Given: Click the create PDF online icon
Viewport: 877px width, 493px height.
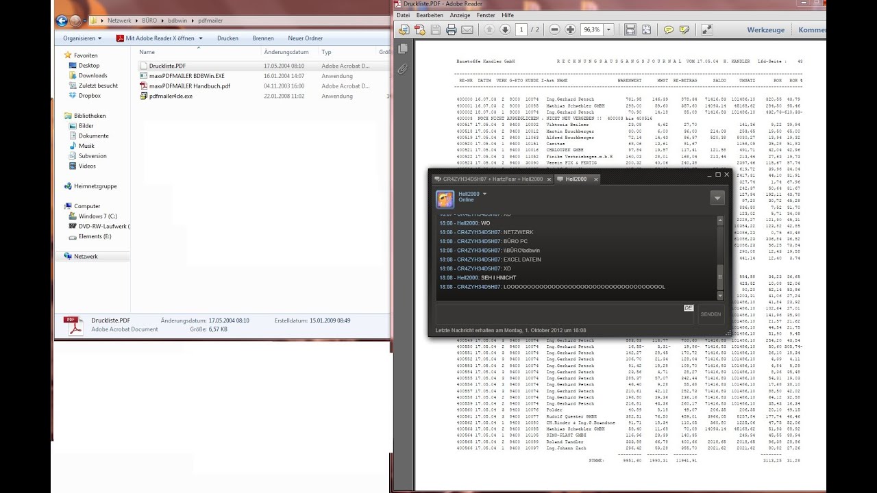Looking at the screenshot, I should 419,29.
